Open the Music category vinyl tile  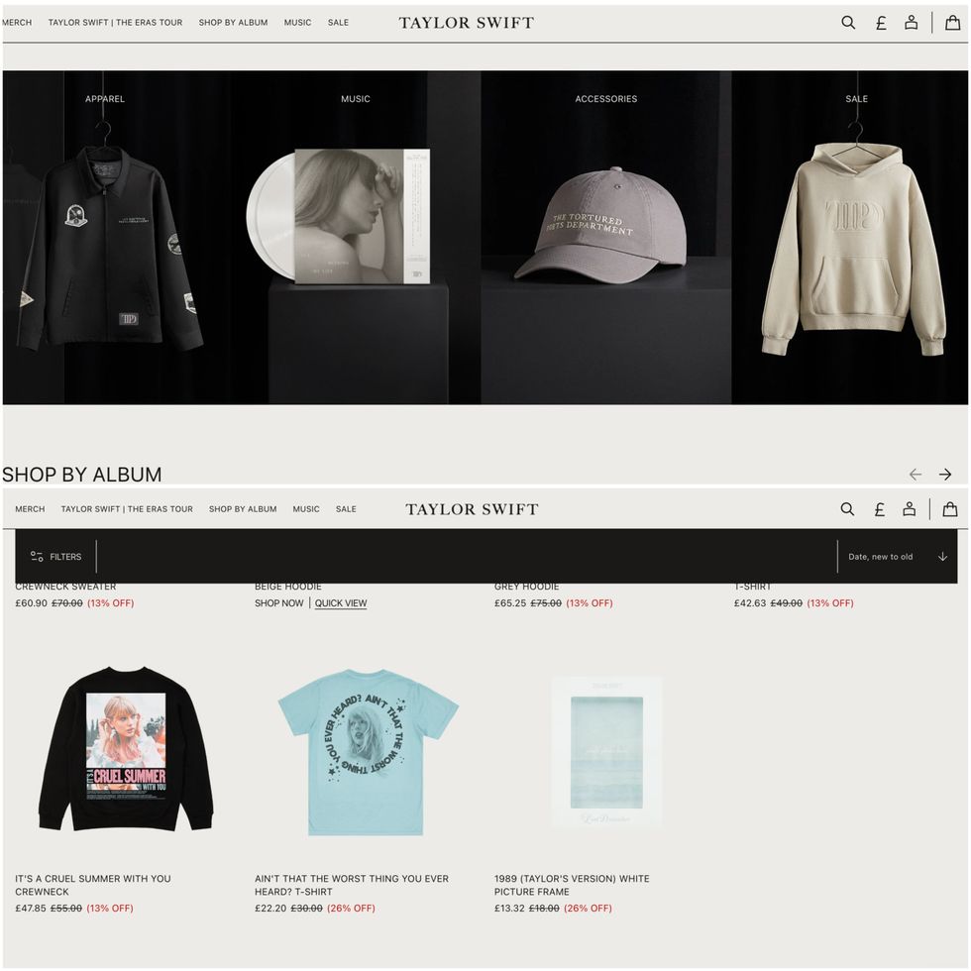[x=356, y=238]
